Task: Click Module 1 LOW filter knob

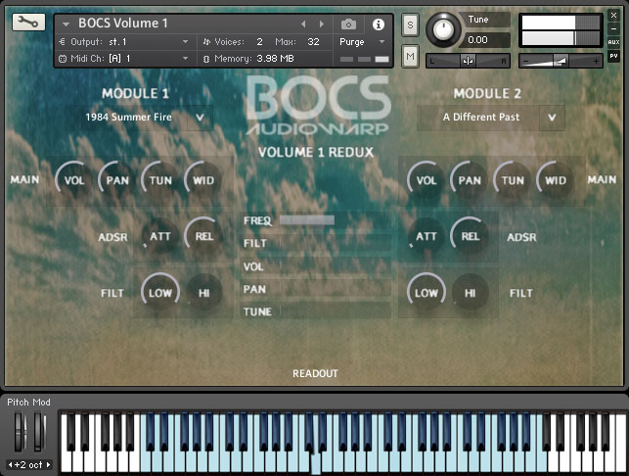Action: coord(160,293)
